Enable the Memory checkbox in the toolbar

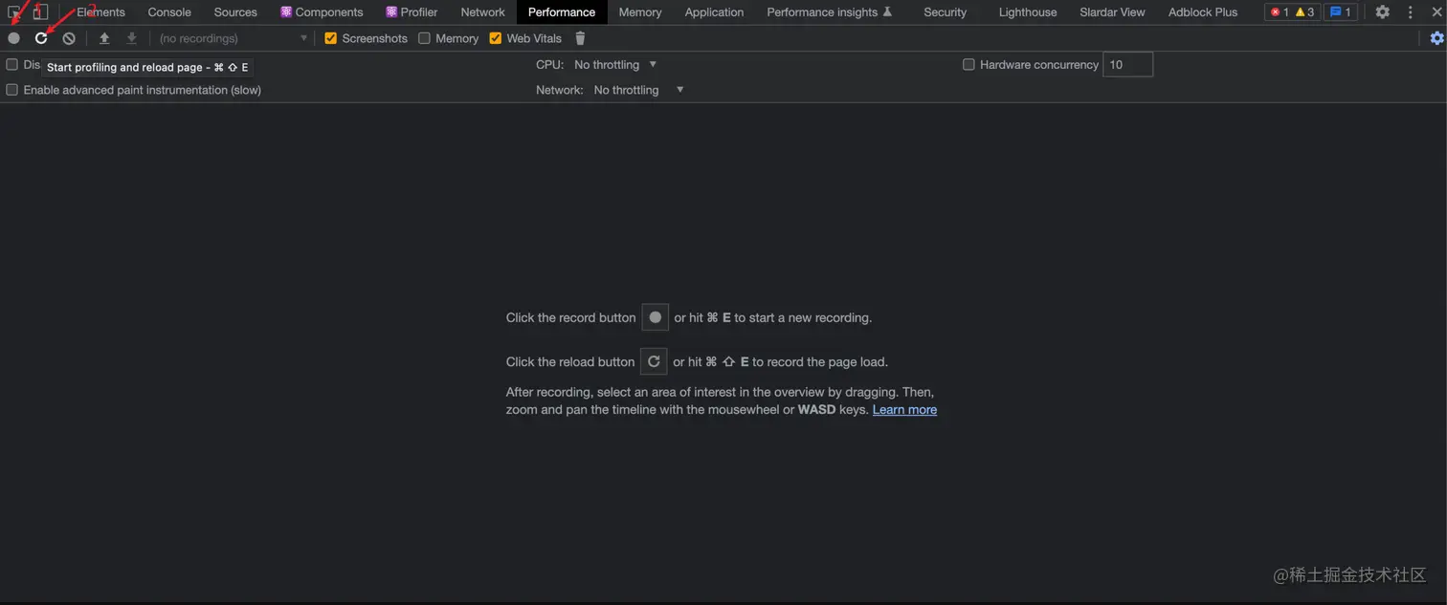point(425,38)
